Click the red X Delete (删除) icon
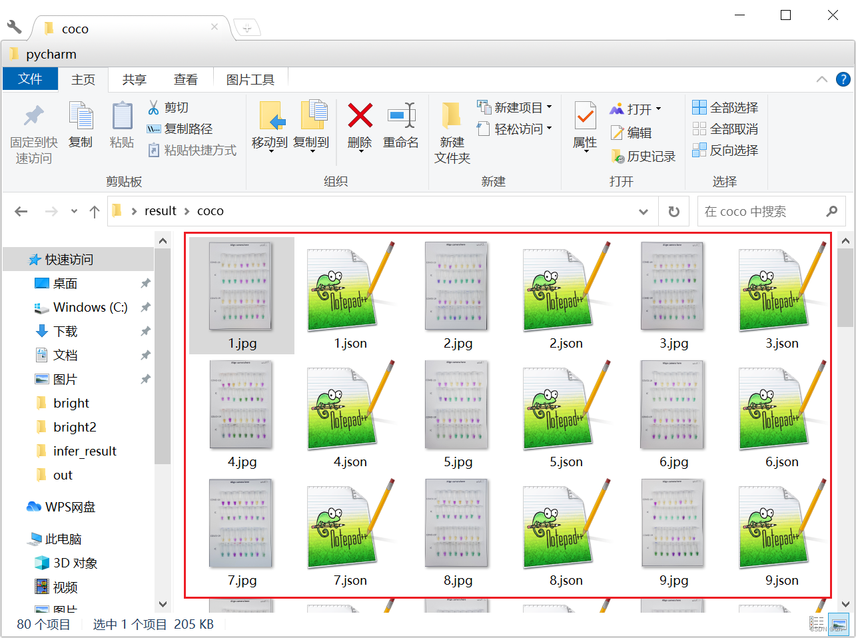 (x=360, y=116)
